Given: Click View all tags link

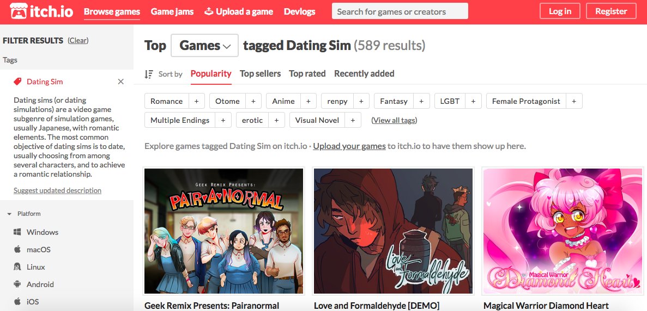Looking at the screenshot, I should coord(394,120).
